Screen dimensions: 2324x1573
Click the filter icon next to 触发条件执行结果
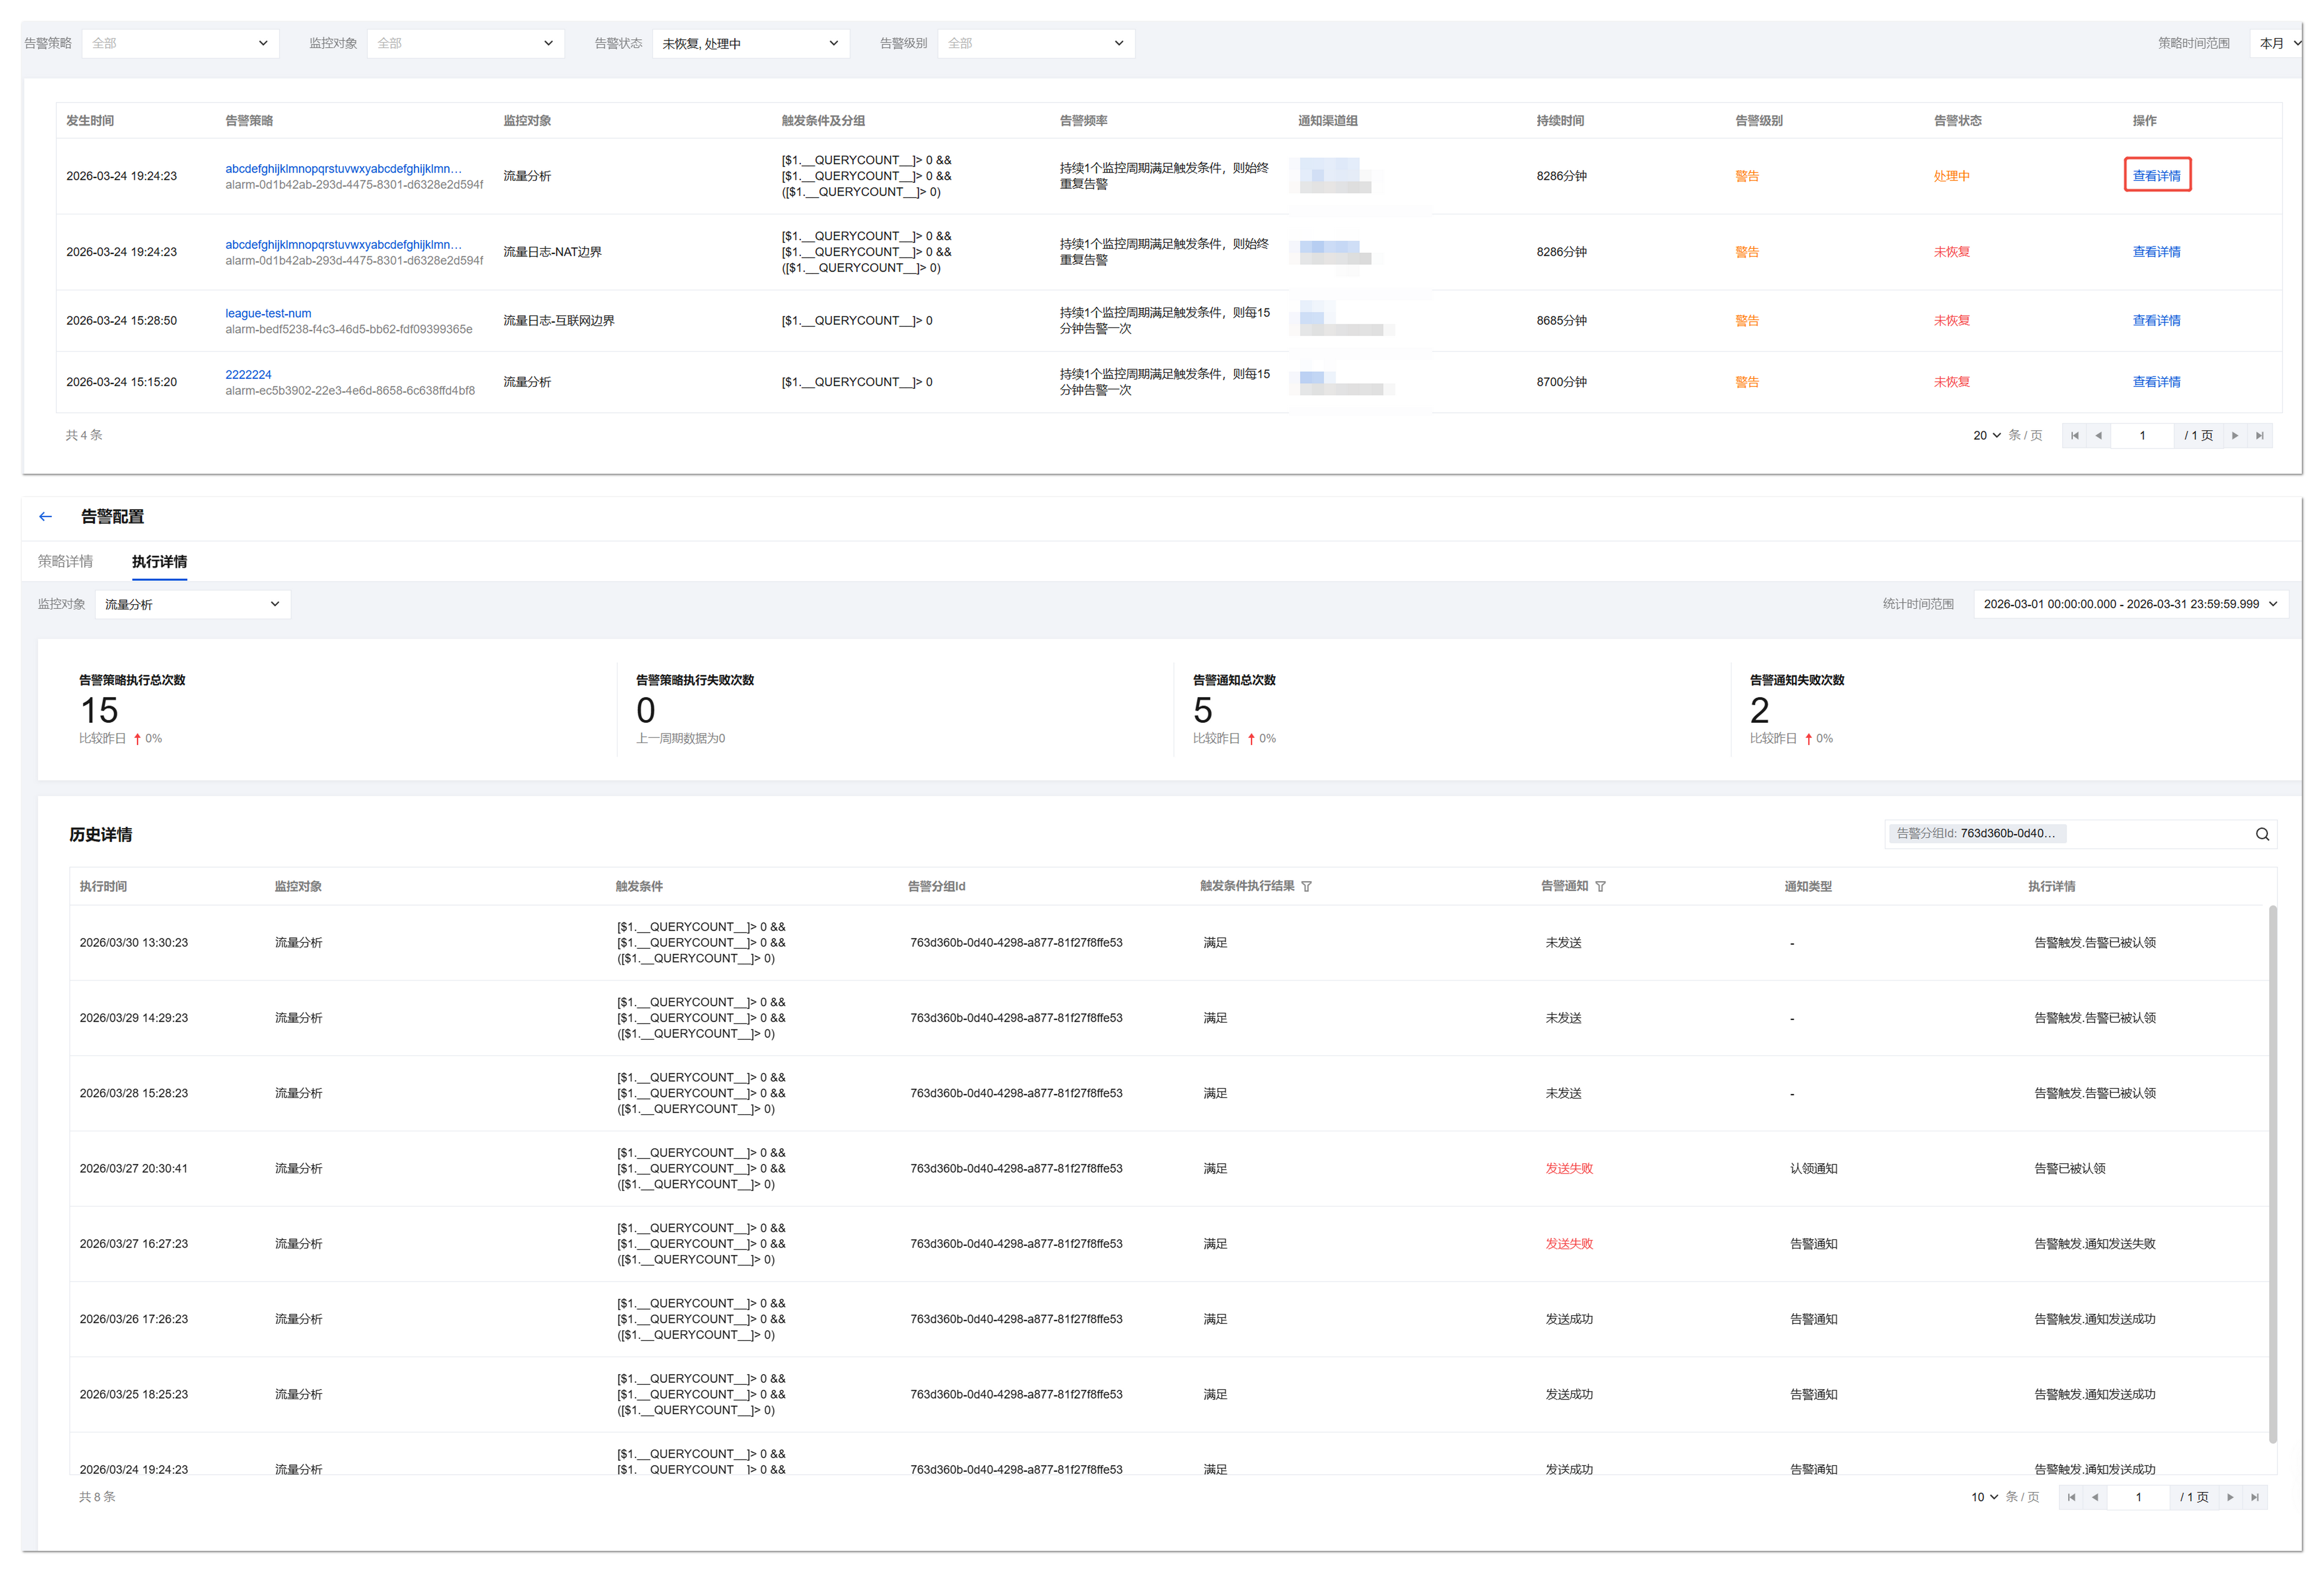[1306, 886]
